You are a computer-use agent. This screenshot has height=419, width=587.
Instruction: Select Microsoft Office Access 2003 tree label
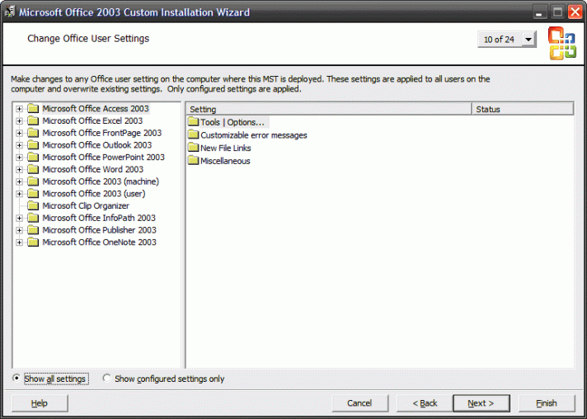click(x=96, y=109)
